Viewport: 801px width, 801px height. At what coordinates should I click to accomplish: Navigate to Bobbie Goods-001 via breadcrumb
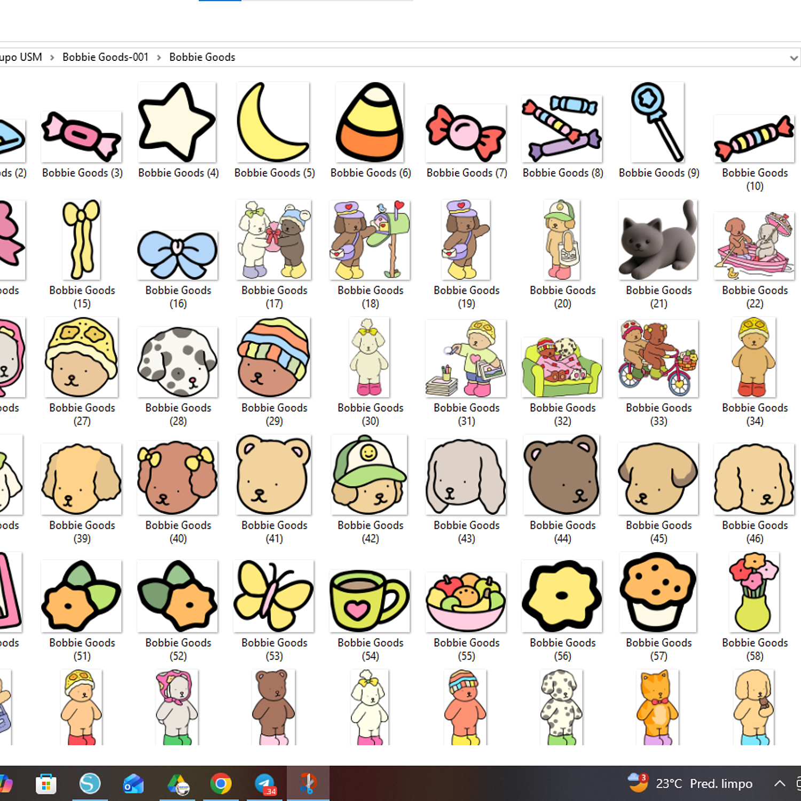(105, 57)
